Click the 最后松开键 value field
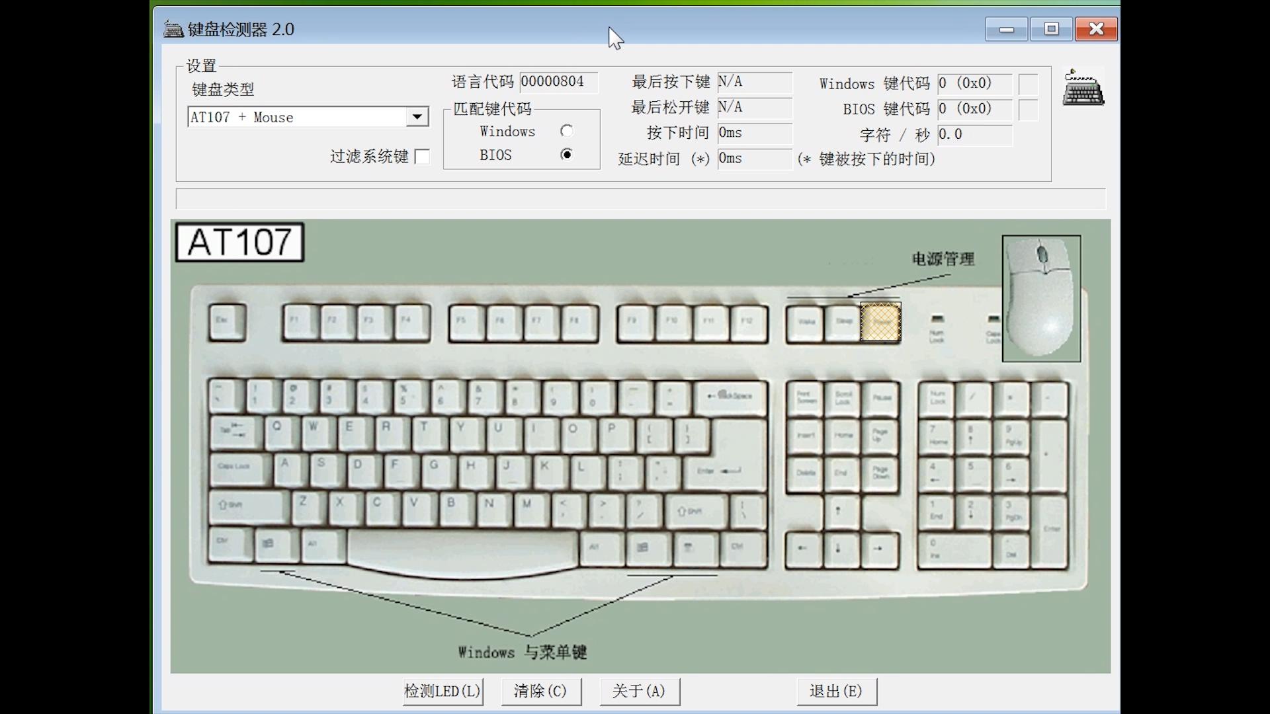The height and width of the screenshot is (714, 1270). pos(754,107)
